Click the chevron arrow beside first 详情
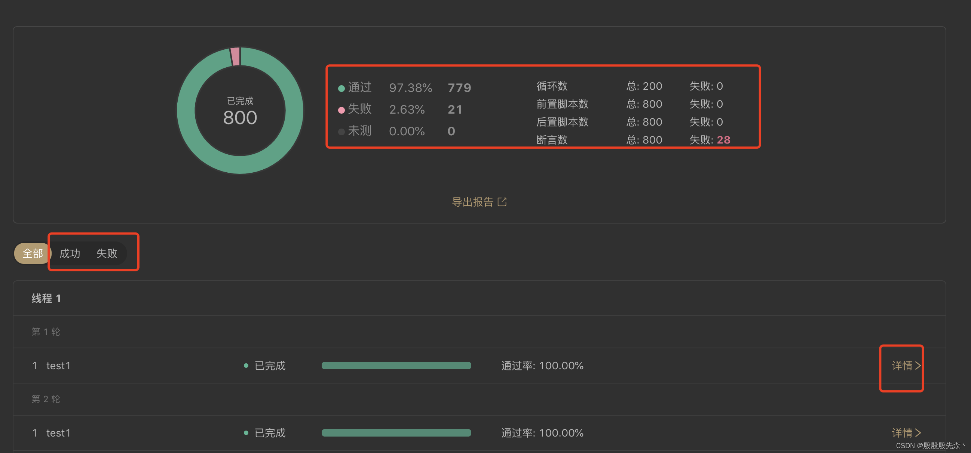971x453 pixels. pyautogui.click(x=918, y=365)
